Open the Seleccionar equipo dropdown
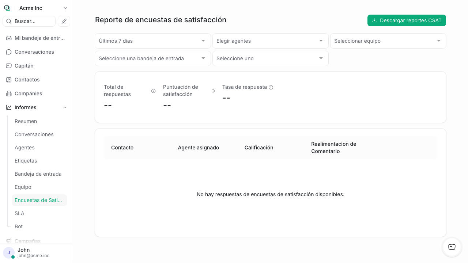Viewport: 468px width, 263px height. pyautogui.click(x=388, y=41)
